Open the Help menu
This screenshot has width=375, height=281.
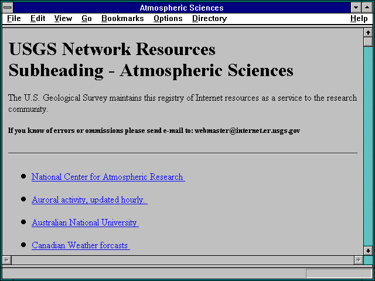[x=359, y=18]
